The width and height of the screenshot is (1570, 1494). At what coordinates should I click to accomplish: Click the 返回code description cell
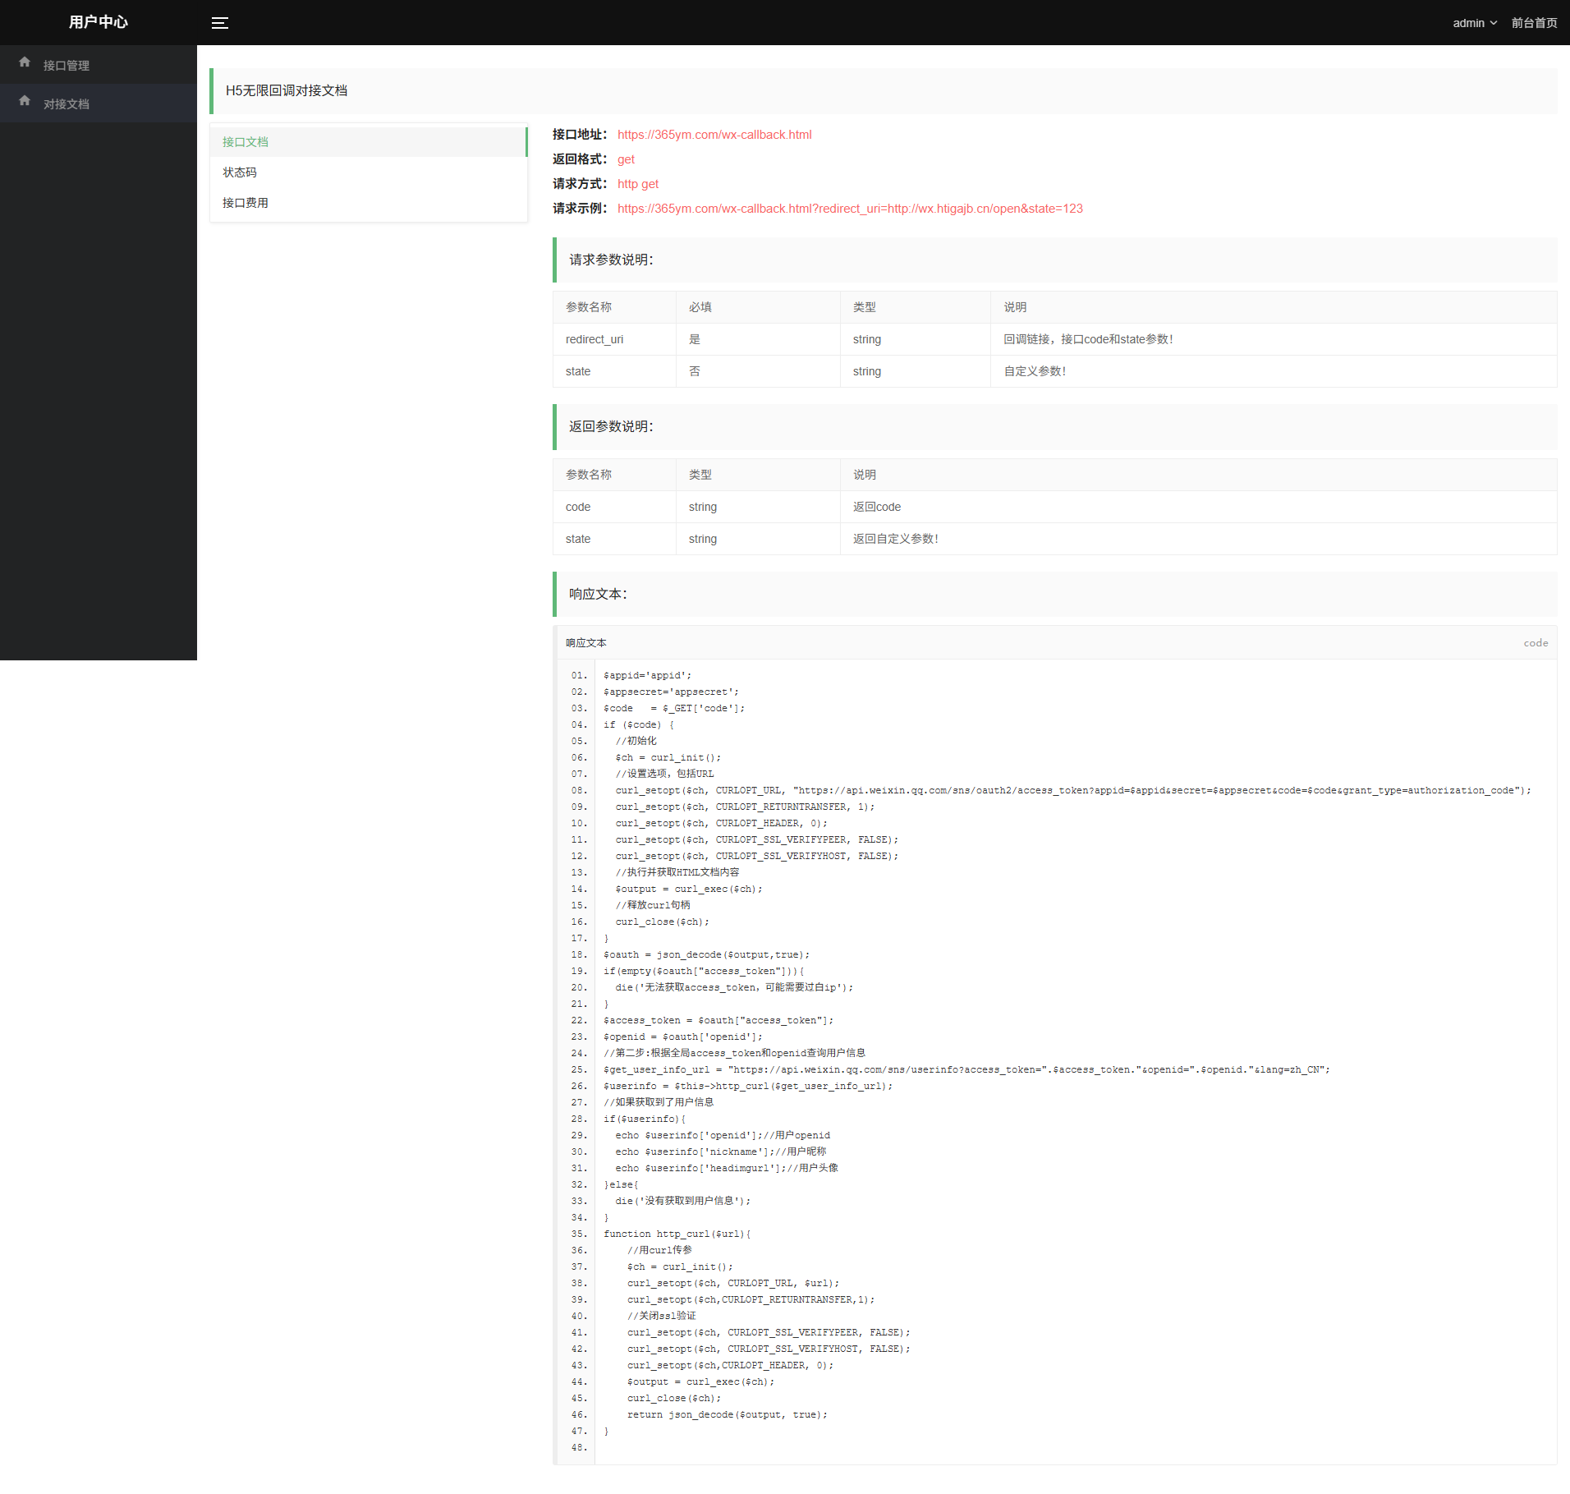877,507
